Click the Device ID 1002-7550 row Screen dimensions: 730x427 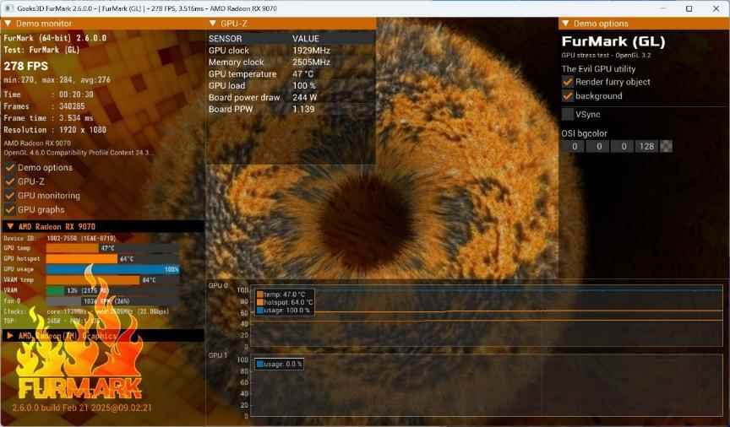(x=60, y=238)
